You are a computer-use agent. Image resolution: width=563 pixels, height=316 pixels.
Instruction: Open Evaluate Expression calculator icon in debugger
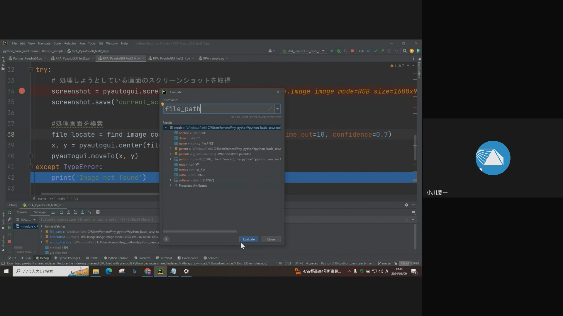point(98,212)
